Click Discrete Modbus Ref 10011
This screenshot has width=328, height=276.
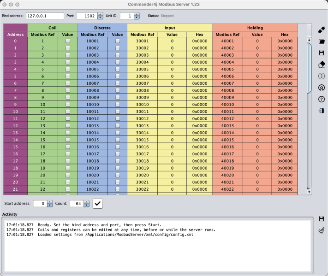(92, 112)
